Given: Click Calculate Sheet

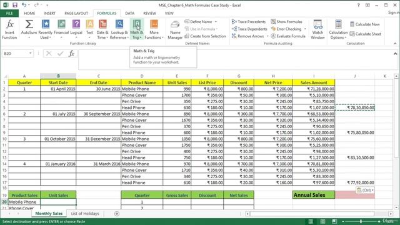Looking at the screenshot, I should click(365, 34).
